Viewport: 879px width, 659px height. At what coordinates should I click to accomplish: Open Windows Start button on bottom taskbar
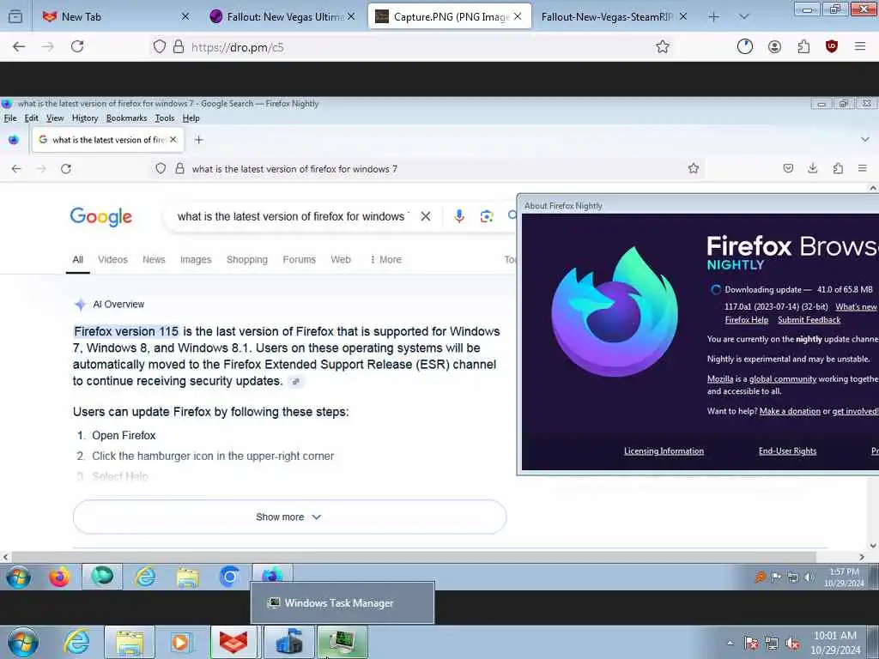tap(23, 643)
